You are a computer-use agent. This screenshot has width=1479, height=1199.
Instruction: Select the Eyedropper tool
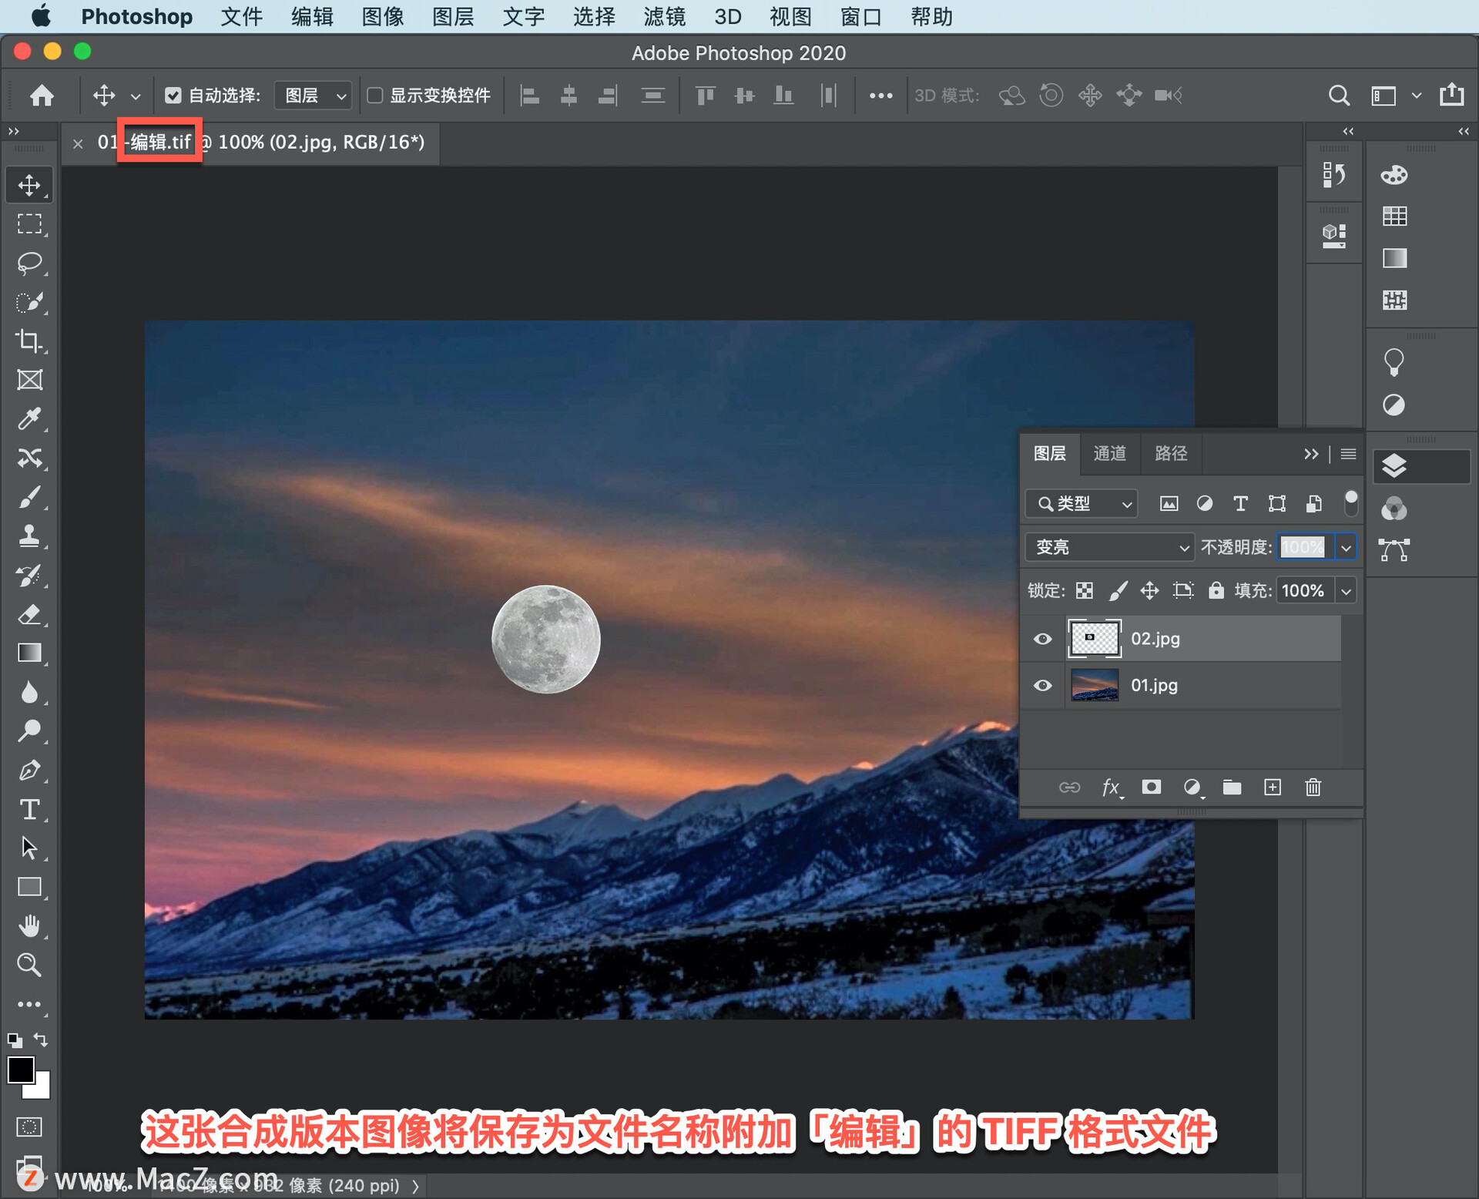pos(29,418)
